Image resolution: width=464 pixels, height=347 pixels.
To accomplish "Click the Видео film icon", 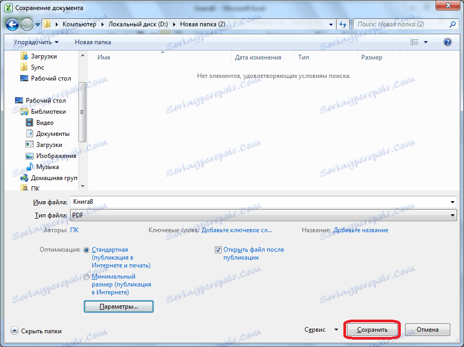I will pos(29,123).
